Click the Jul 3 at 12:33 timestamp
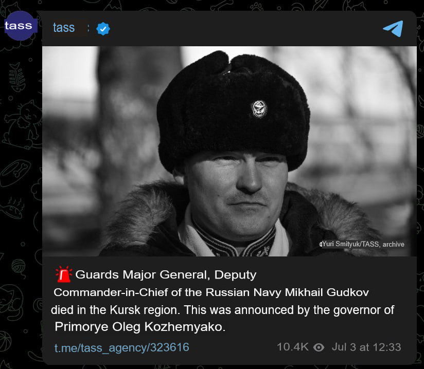Image resolution: width=424 pixels, height=369 pixels. coord(366,347)
